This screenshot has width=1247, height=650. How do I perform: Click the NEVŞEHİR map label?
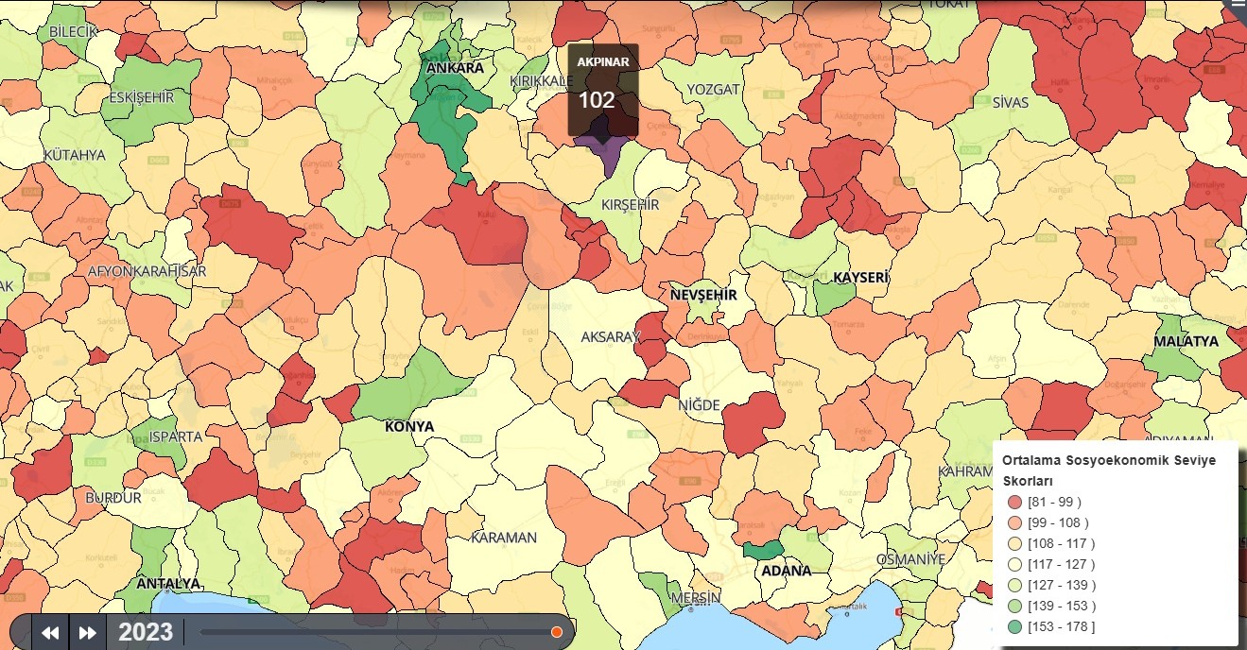702,295
